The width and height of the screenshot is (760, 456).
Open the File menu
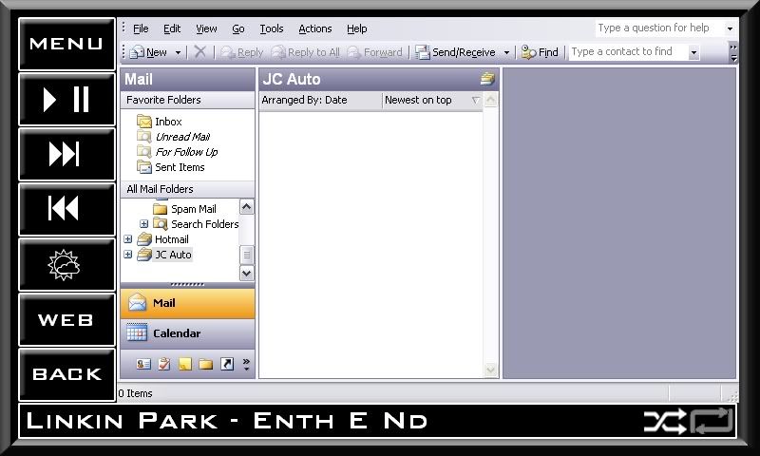[x=141, y=28]
